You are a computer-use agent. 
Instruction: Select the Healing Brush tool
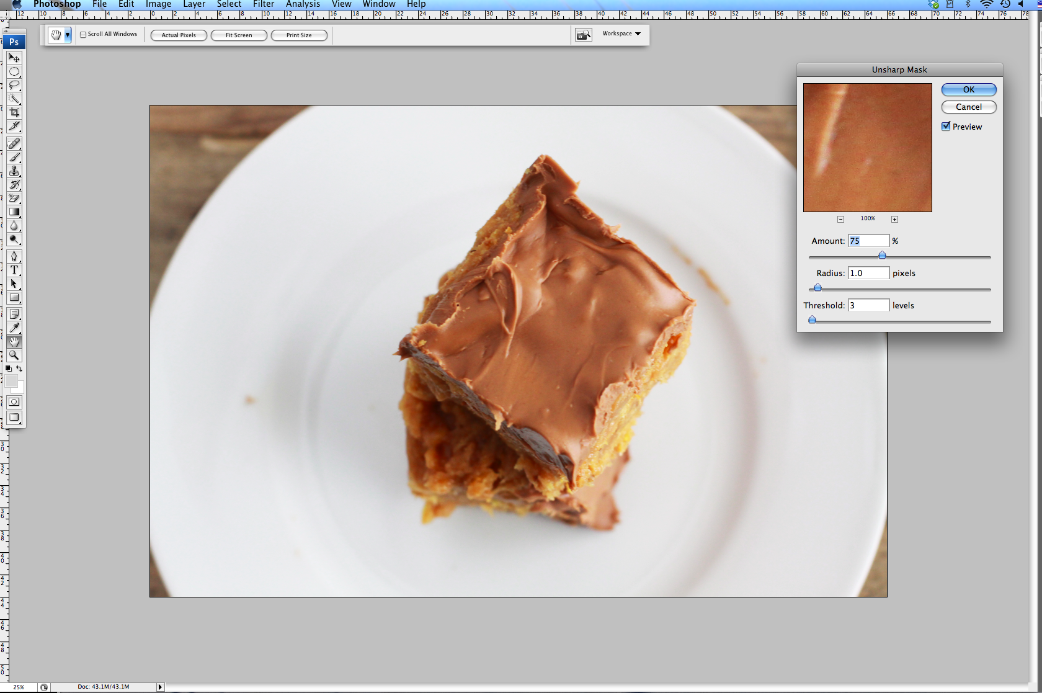(x=14, y=143)
